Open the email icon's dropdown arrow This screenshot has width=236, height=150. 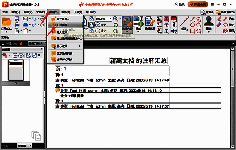(30, 19)
